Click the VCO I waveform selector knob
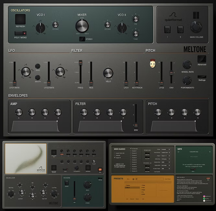 tap(40, 28)
